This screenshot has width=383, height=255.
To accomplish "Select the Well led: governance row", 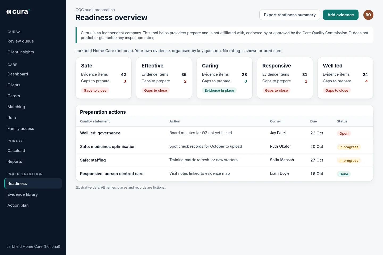I will 224,133.
